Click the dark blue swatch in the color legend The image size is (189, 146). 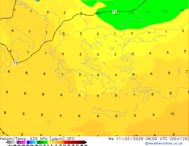(x=28, y=142)
